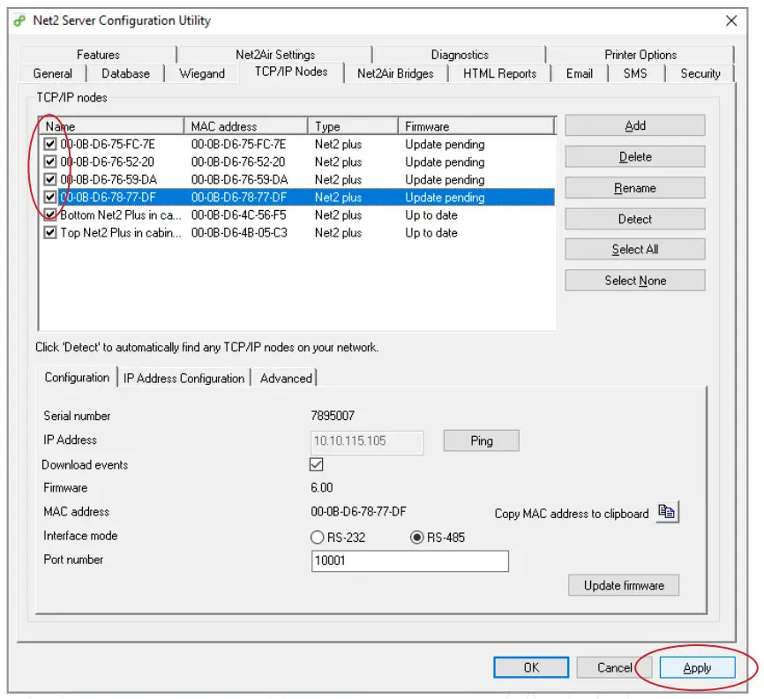The height and width of the screenshot is (699, 764).
Task: Open the Database tab
Action: pyautogui.click(x=125, y=73)
